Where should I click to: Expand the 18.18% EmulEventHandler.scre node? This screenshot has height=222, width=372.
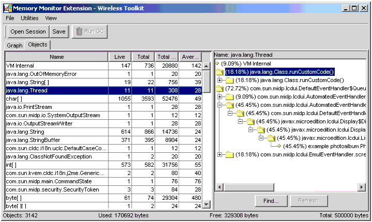tap(220, 155)
